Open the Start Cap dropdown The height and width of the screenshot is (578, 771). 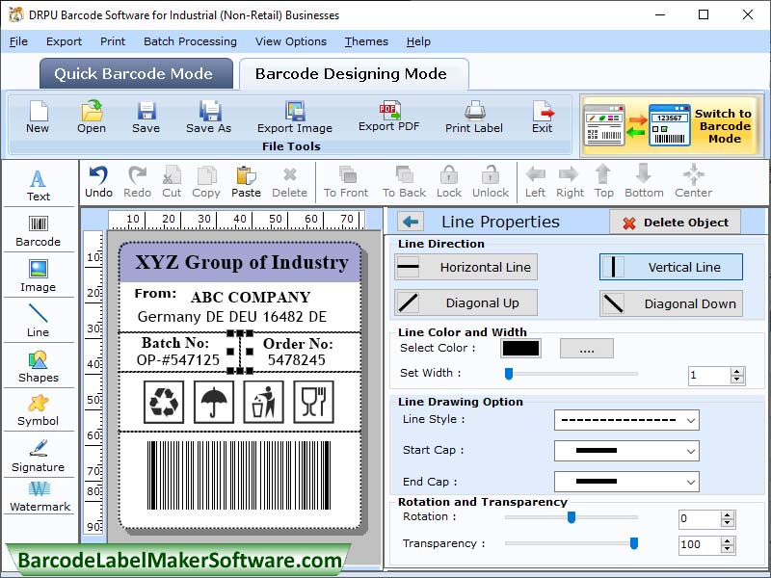point(626,451)
